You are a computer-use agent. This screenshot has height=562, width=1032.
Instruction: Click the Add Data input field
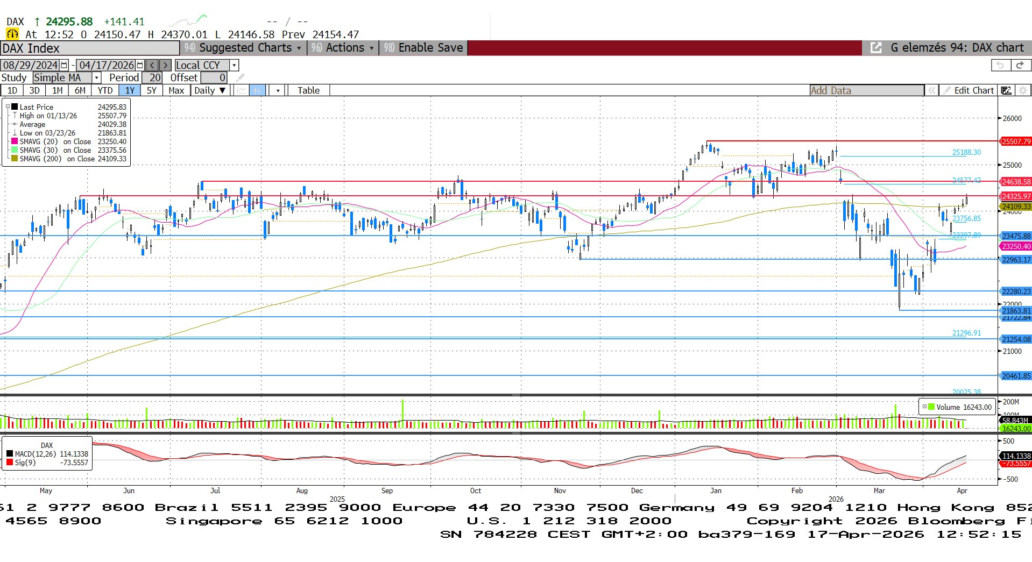click(866, 90)
